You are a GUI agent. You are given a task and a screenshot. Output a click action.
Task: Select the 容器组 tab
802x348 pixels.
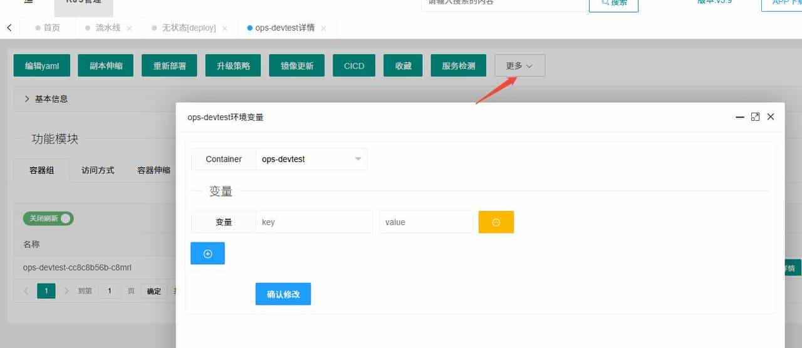[42, 170]
